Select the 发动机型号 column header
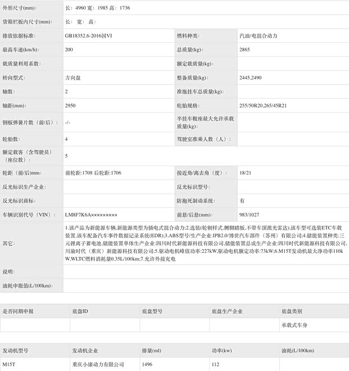The image size is (349, 371). (15, 350)
